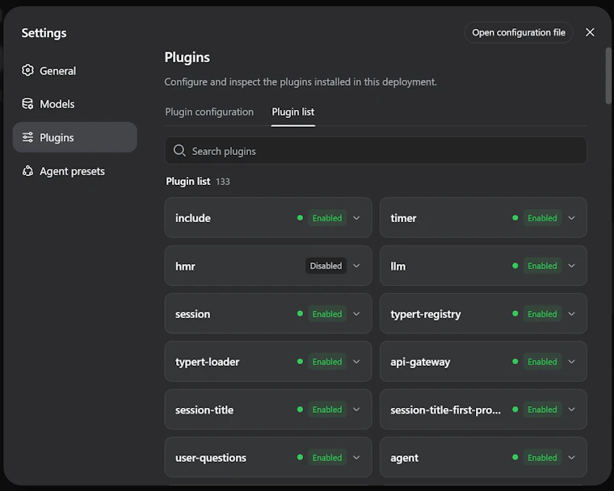The image size is (614, 491).
Task: Click the user-questions plugin name
Action: click(x=211, y=458)
